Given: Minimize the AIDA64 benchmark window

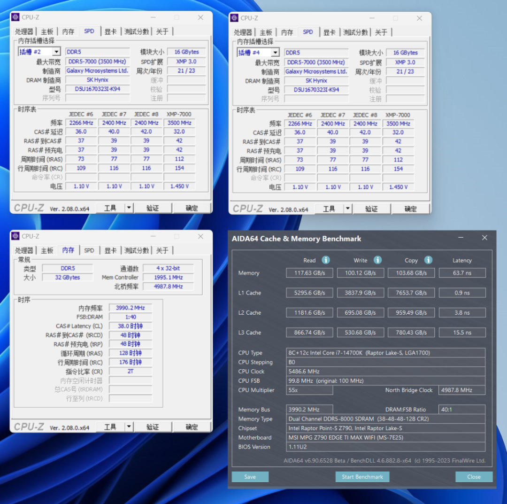Looking at the screenshot, I should click(461, 238).
